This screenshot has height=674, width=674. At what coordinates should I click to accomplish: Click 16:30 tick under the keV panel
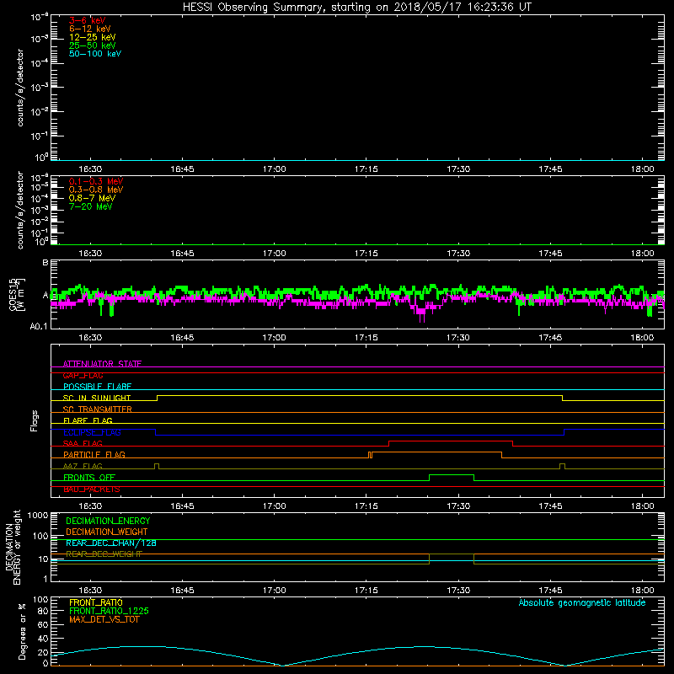click(90, 169)
